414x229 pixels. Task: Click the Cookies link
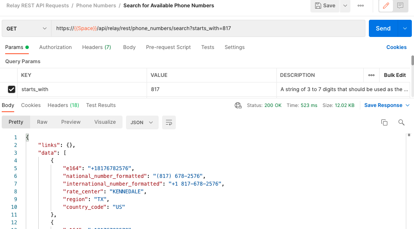tap(396, 47)
